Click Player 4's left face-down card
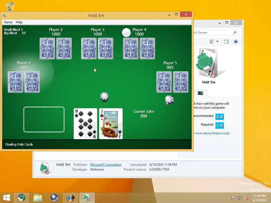The width and height of the screenshot is (271, 203). click(131, 49)
